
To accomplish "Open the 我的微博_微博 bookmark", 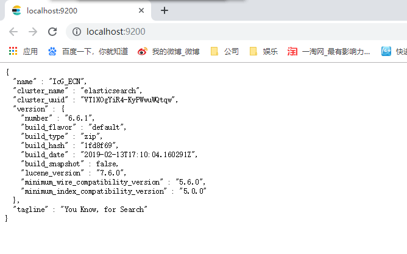I will (x=168, y=51).
